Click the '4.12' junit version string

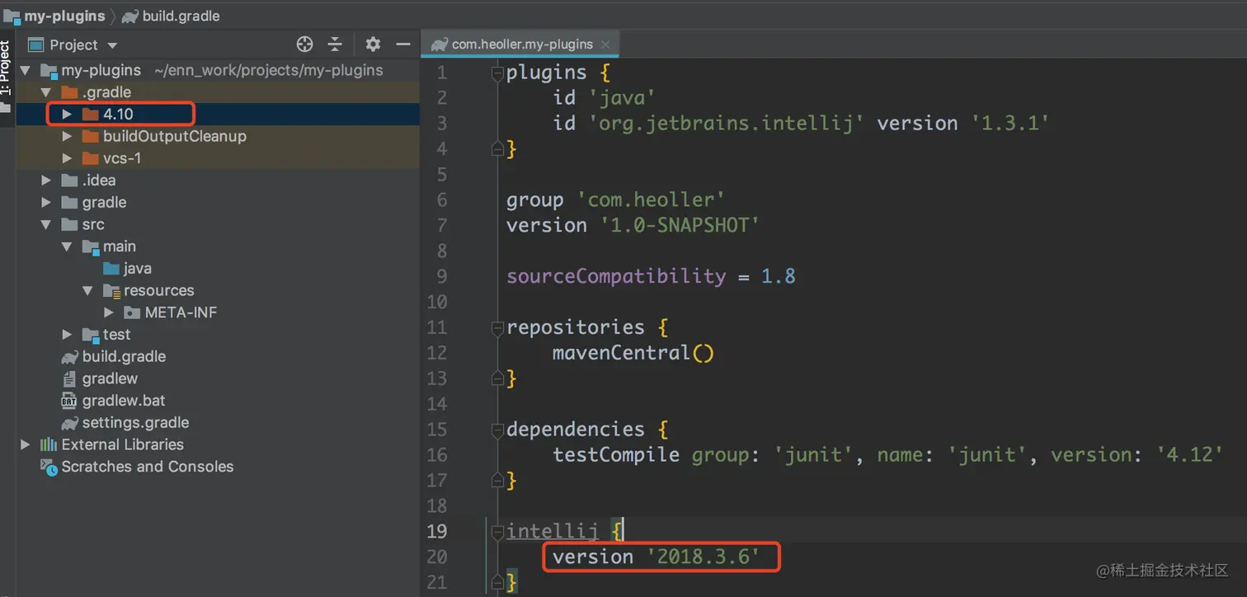(1189, 455)
